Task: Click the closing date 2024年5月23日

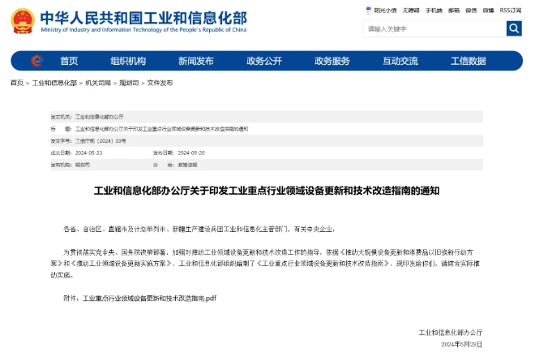Action: tap(461, 344)
